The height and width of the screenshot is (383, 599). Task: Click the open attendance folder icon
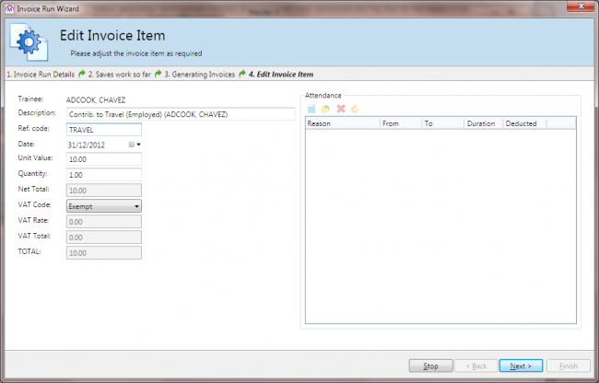pos(326,109)
